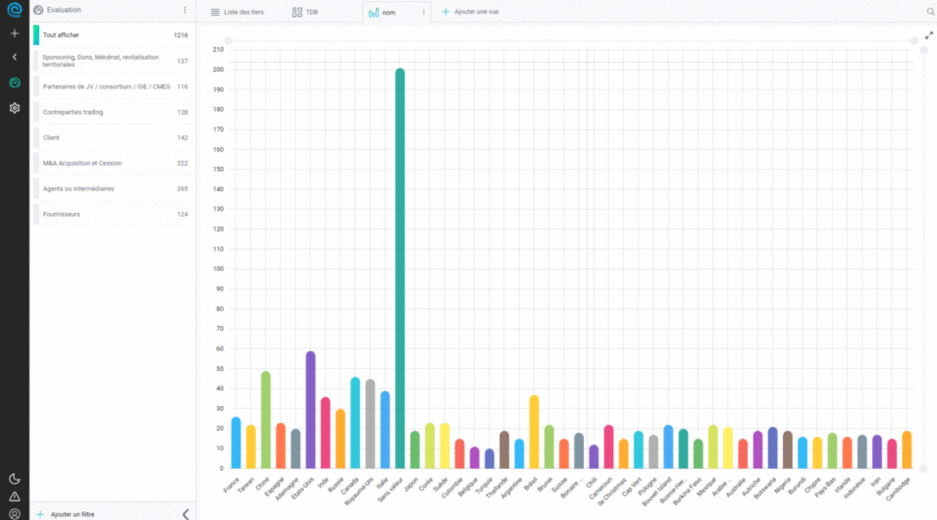The width and height of the screenshot is (937, 520).
Task: Select the Tout afficher filter
Action: click(113, 35)
